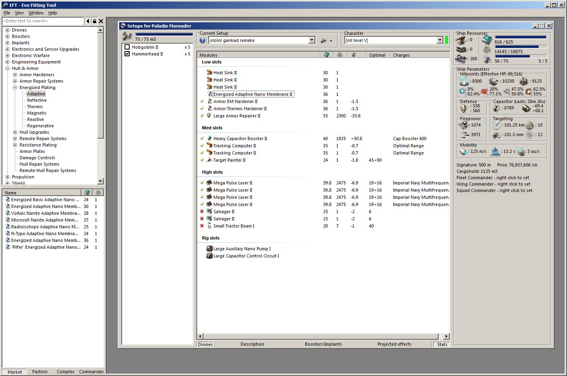This screenshot has height=376, width=567.
Task: Activate the Small Tractor Beam I module
Action: coord(202,226)
